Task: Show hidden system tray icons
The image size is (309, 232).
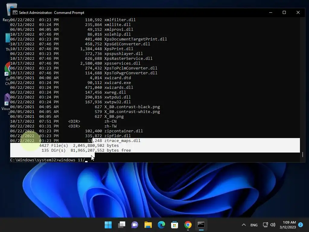Action: (x=244, y=225)
